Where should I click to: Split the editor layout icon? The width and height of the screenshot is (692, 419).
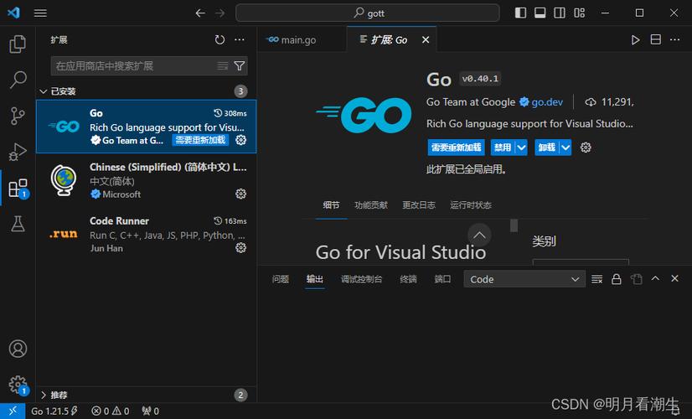(x=656, y=39)
